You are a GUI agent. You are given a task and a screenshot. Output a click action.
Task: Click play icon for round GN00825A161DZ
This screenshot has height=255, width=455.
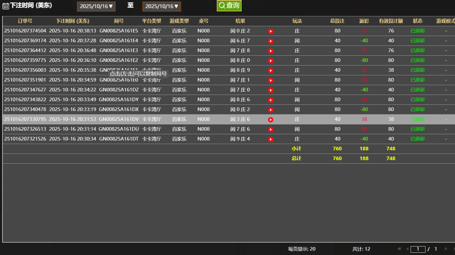(x=271, y=90)
